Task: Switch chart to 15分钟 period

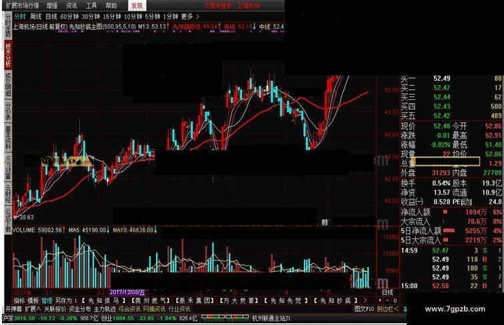Action: (x=112, y=17)
